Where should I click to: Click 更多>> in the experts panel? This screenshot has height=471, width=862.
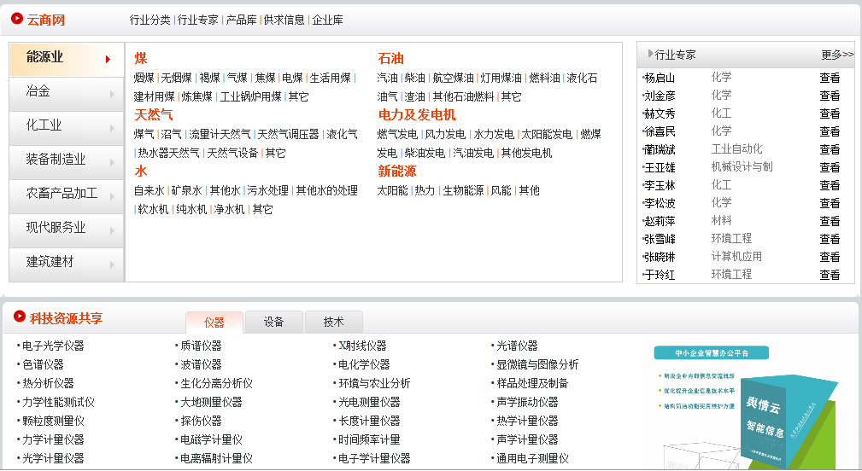coord(836,55)
